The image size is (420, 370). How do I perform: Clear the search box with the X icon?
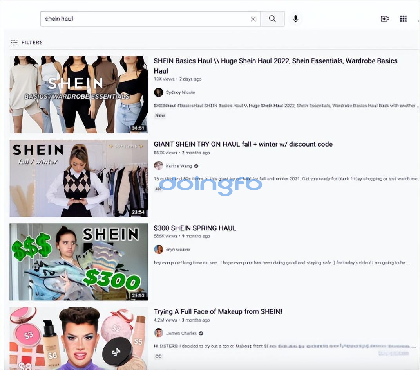pyautogui.click(x=253, y=19)
